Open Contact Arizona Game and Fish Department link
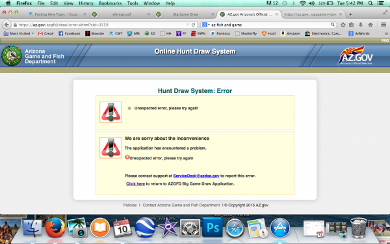 (x=181, y=205)
